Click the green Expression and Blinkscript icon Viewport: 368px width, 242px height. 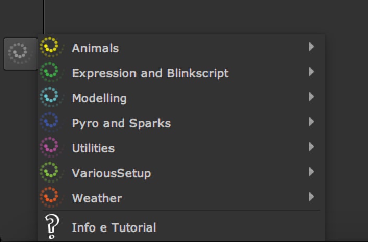click(x=51, y=72)
